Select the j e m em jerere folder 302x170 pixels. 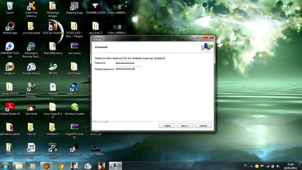[31, 28]
